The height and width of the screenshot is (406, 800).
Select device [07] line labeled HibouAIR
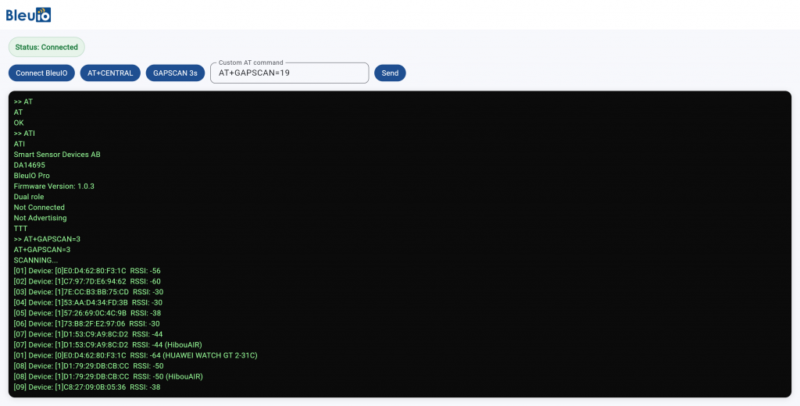[x=108, y=345]
